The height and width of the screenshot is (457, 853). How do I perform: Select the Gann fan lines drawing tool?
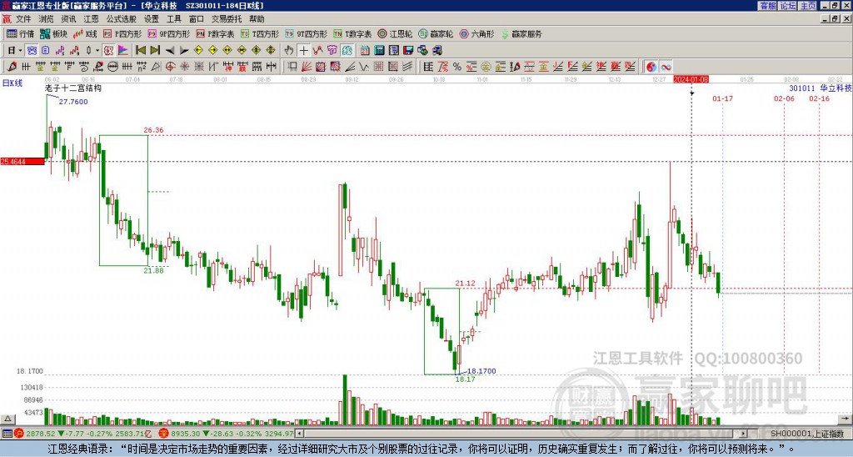(307, 67)
